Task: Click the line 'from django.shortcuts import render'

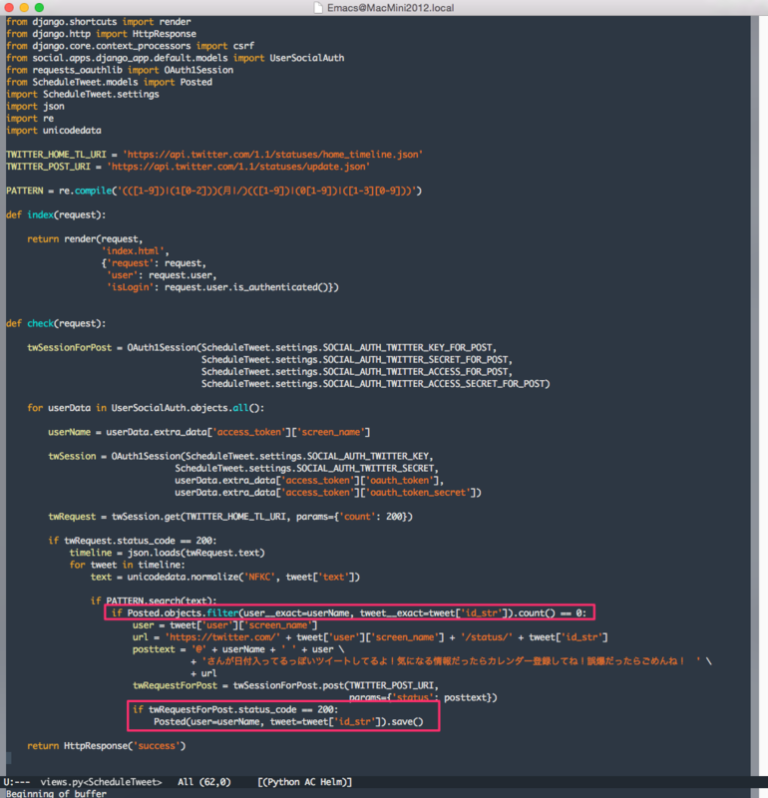Action: click(x=99, y=22)
